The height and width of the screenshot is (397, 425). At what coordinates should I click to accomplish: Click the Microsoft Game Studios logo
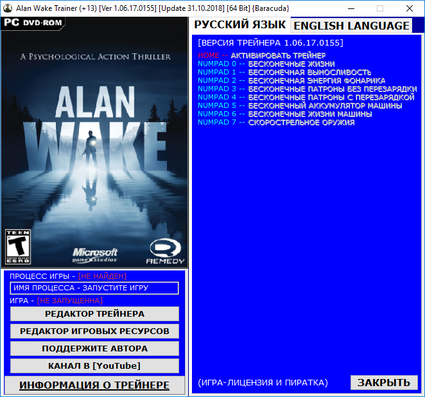click(94, 255)
